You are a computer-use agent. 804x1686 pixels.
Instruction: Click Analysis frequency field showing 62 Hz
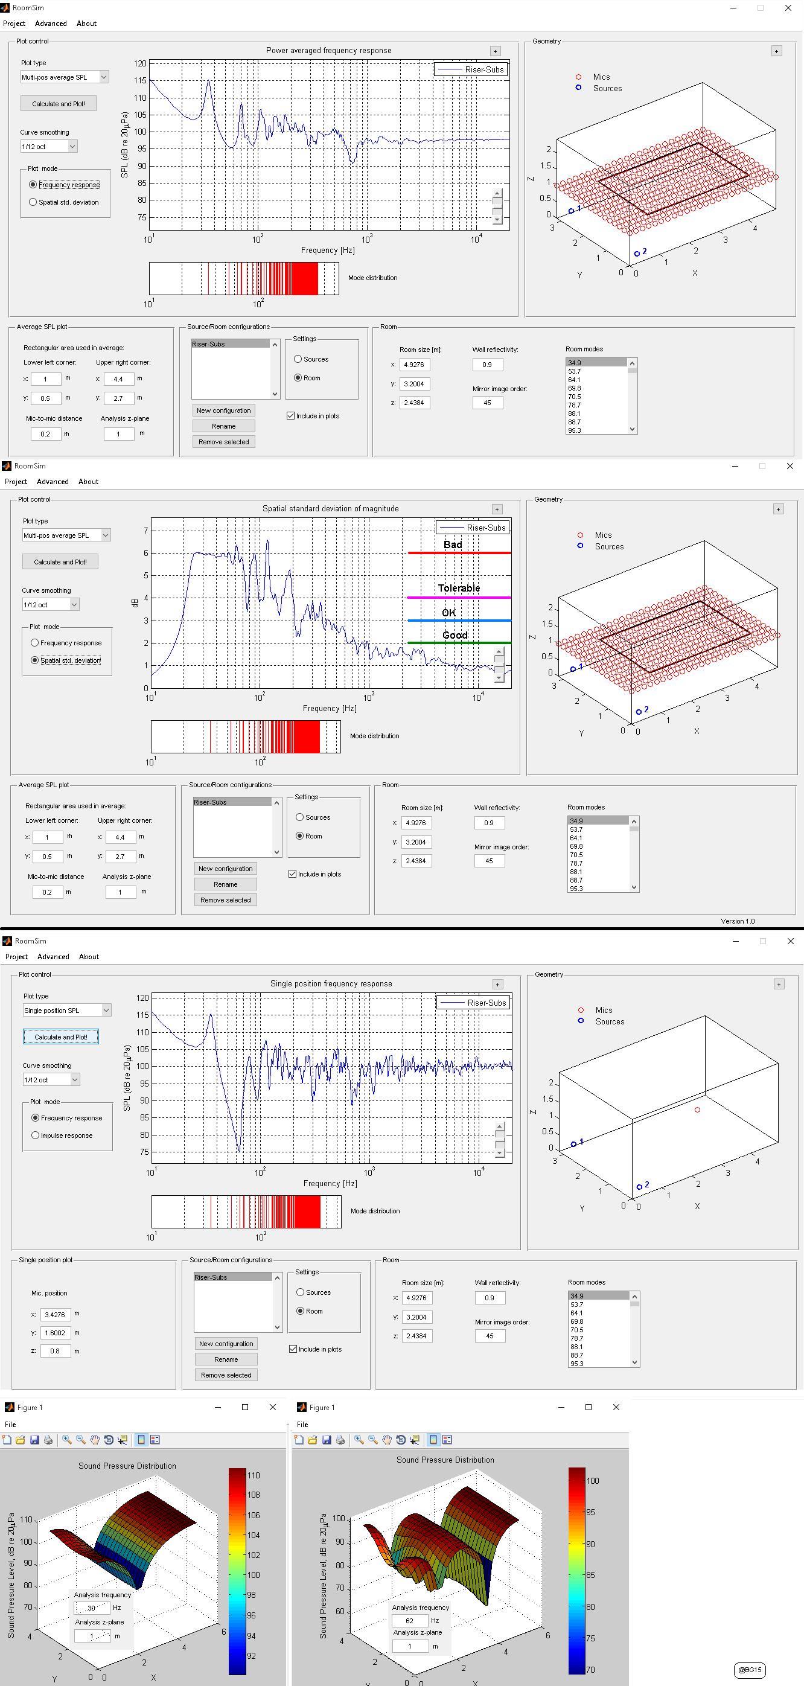pyautogui.click(x=409, y=1621)
